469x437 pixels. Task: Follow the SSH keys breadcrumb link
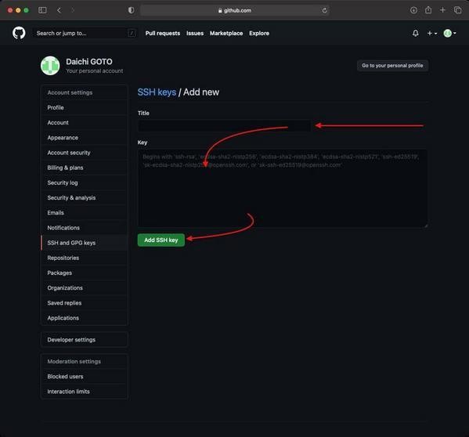click(x=157, y=92)
